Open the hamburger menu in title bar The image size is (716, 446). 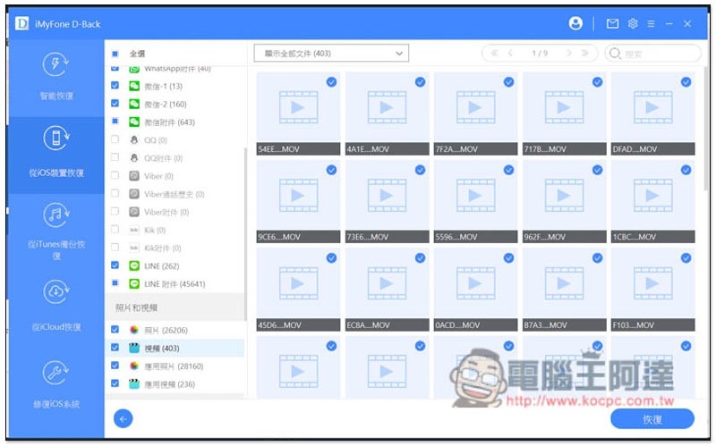[x=651, y=24]
